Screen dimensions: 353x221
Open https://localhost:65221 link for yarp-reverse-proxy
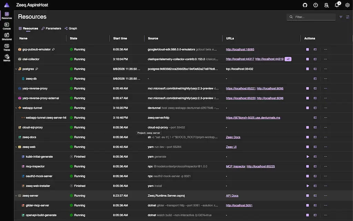coord(241,88)
